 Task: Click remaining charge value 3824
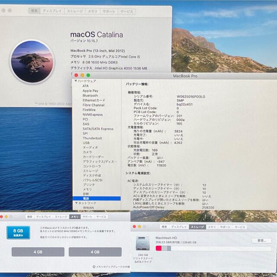pyautogui.click(x=178, y=131)
